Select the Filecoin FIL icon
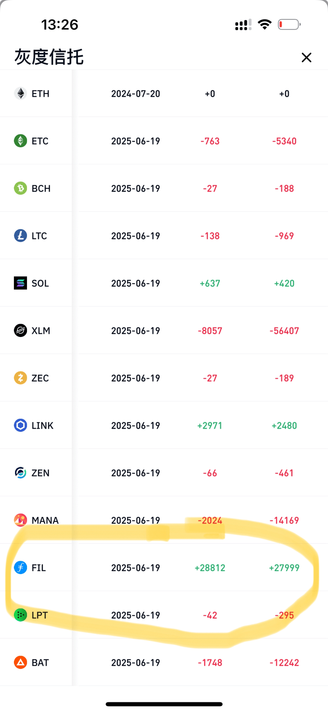This screenshot has width=328, height=713. click(x=21, y=568)
